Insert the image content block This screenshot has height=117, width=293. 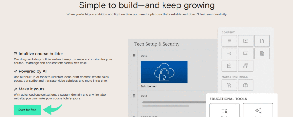(246, 53)
